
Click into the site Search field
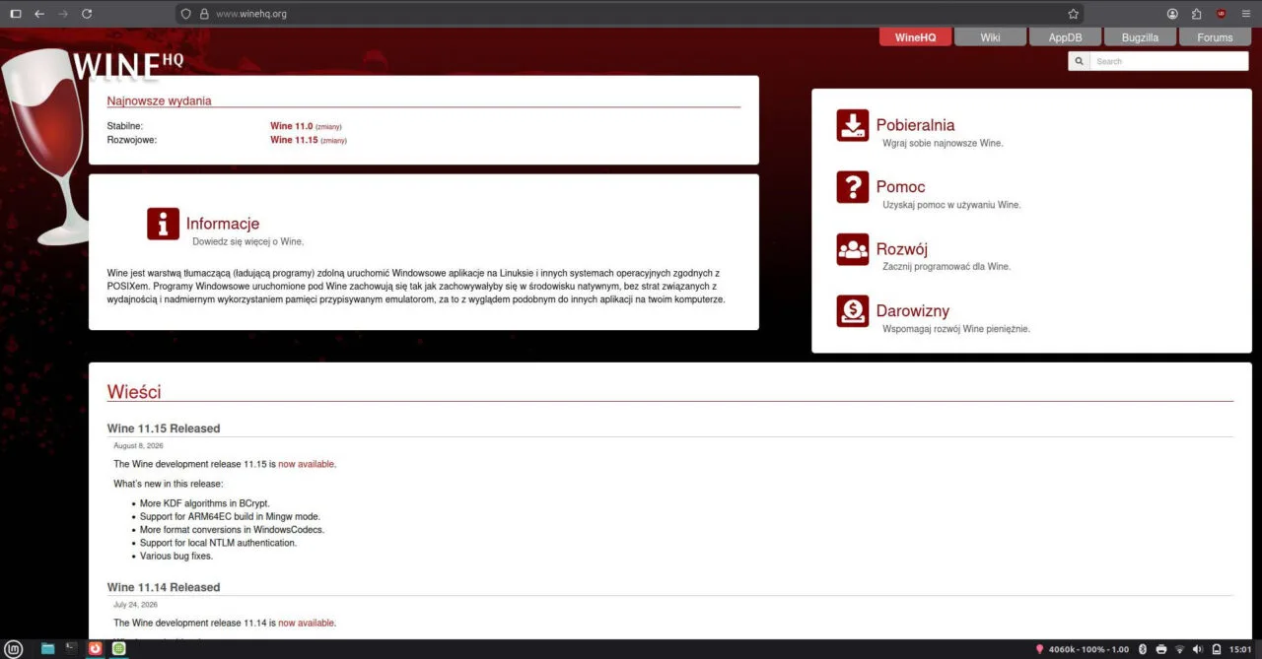(1168, 61)
